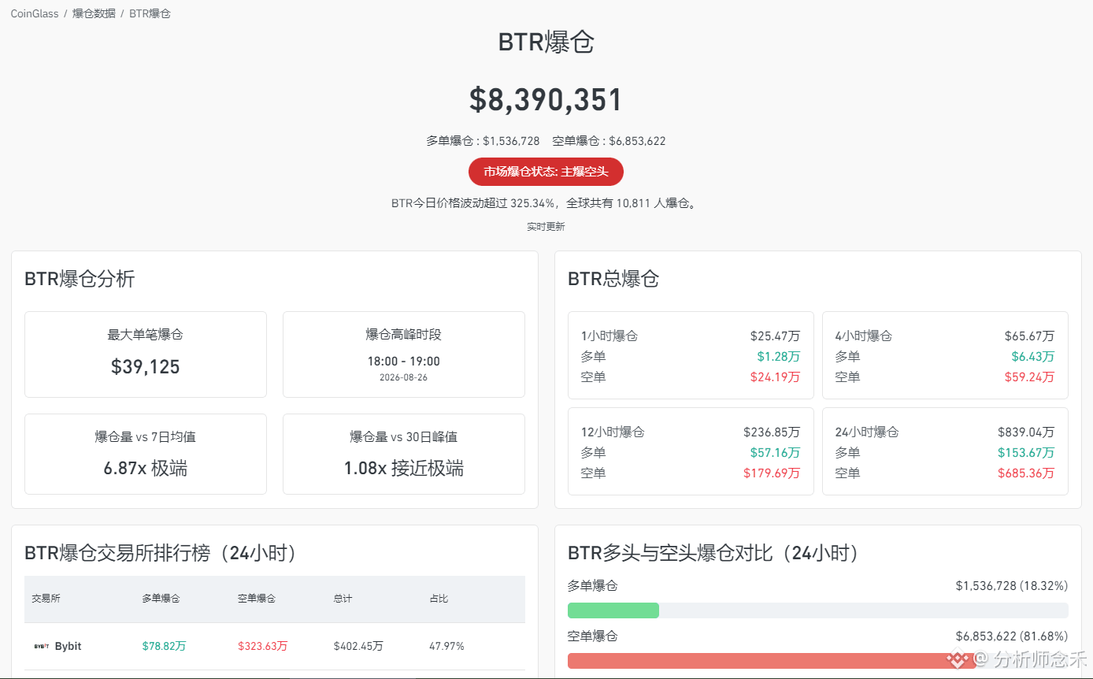Click the BTR总爆仓 section heading

click(x=613, y=279)
